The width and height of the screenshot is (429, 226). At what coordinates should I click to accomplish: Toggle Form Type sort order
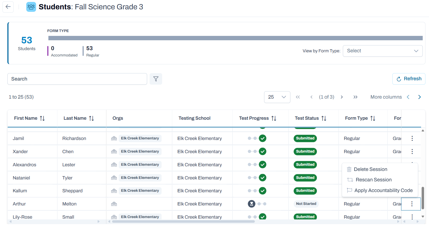pyautogui.click(x=373, y=118)
